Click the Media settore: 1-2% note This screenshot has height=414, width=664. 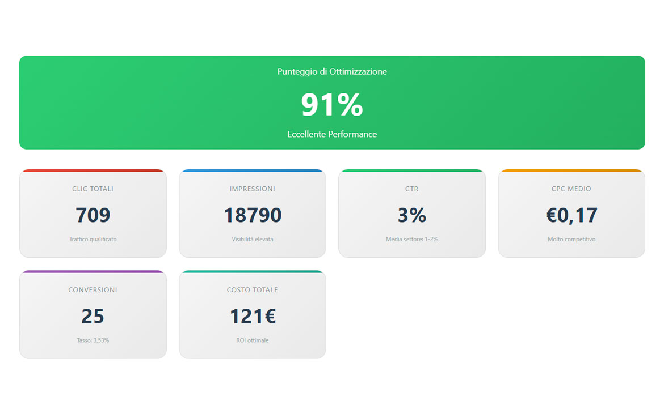[412, 239]
